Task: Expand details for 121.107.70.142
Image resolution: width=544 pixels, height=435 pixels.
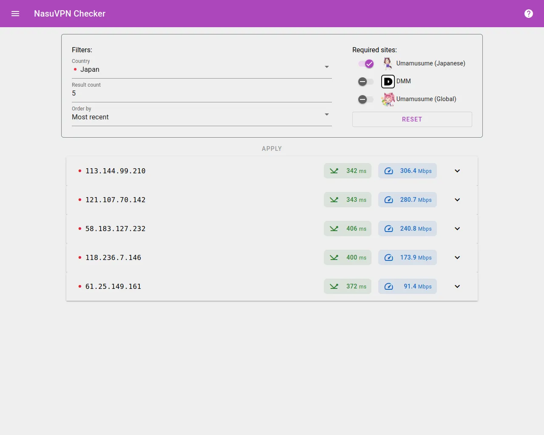Action: [457, 200]
